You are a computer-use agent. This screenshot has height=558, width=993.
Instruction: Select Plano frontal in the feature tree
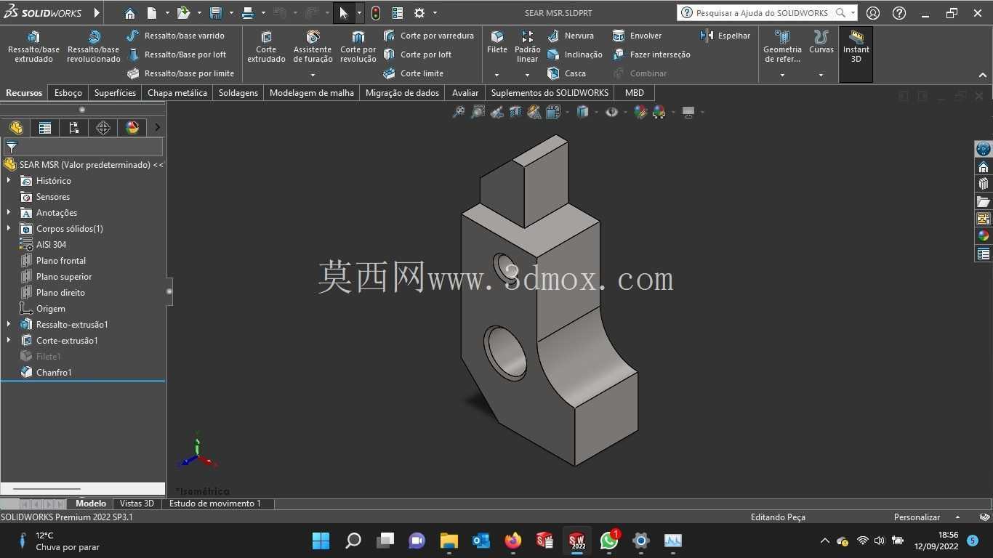61,260
